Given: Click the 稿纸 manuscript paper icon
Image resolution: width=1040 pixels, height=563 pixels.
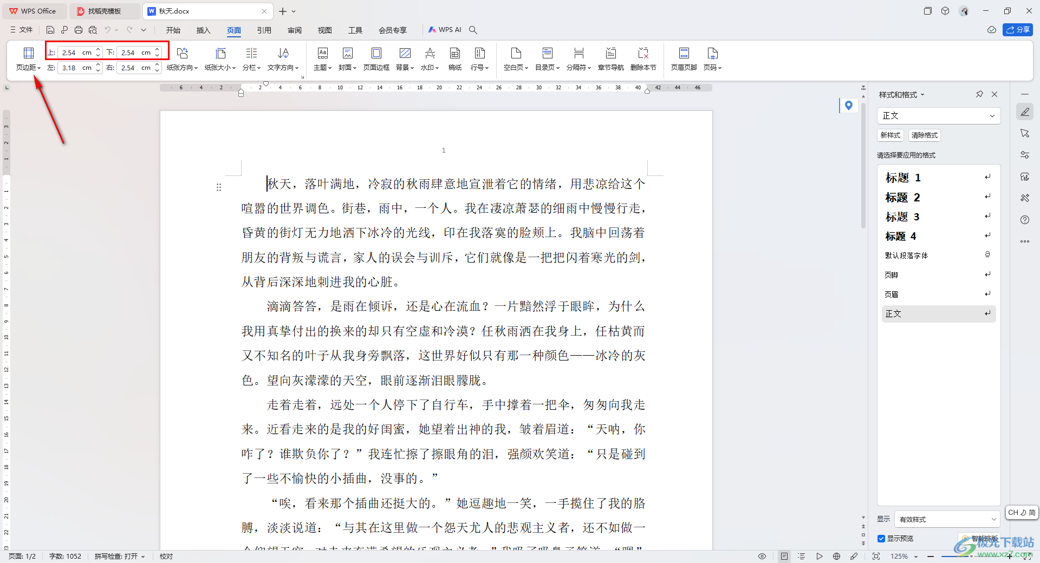Looking at the screenshot, I should pos(455,53).
